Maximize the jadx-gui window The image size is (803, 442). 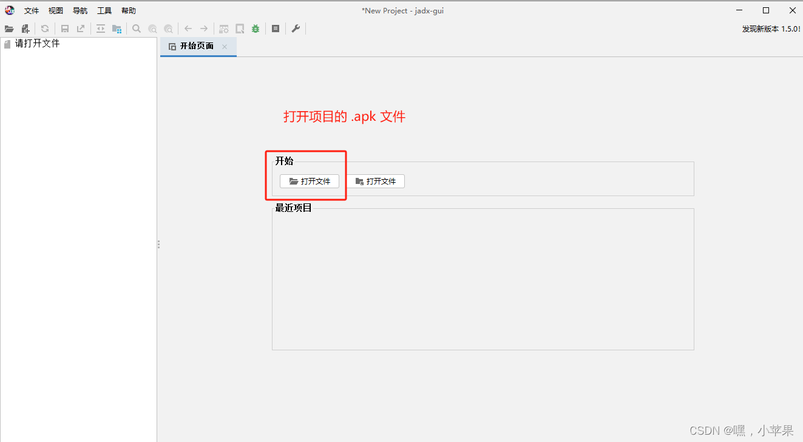(x=766, y=10)
